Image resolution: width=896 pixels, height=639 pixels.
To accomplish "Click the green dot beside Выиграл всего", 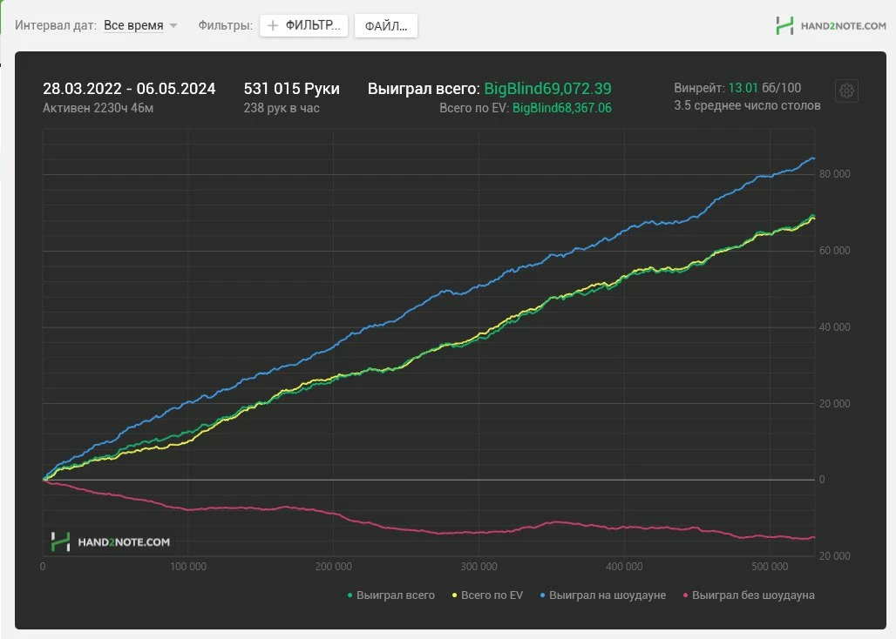I will (x=350, y=595).
